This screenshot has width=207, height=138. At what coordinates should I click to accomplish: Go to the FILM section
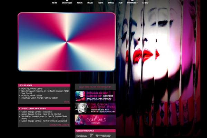[120, 3]
